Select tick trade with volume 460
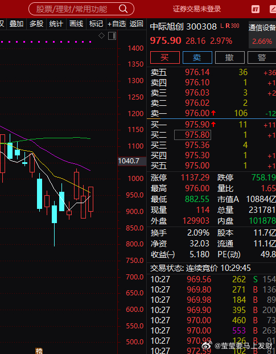This screenshot has width=276, height=354. 239,320
